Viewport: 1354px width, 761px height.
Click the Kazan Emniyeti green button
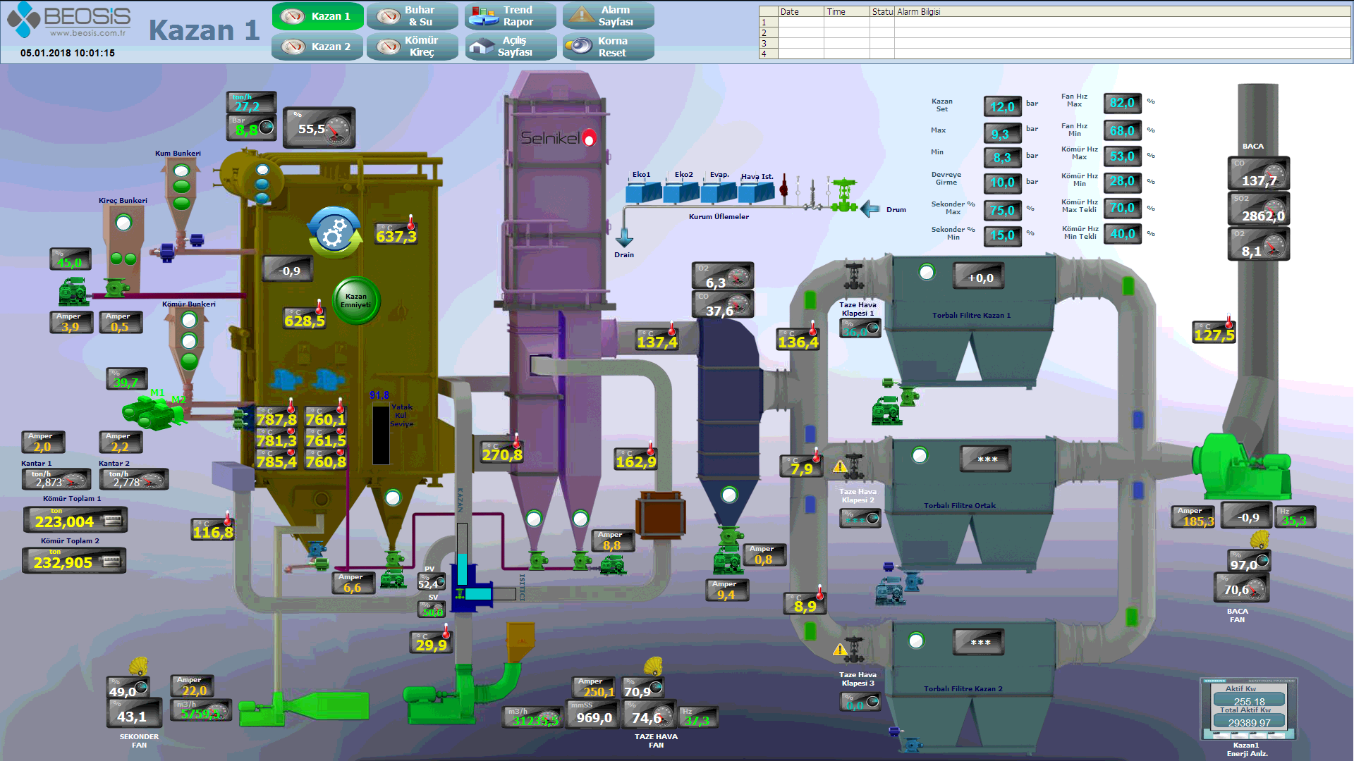point(356,301)
